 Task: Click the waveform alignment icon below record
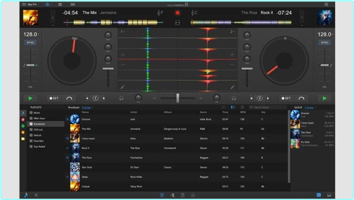(x=178, y=23)
